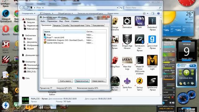Select the Skype naruto11045 task row
This screenshot has width=199, height=112.
pyautogui.click(x=75, y=37)
